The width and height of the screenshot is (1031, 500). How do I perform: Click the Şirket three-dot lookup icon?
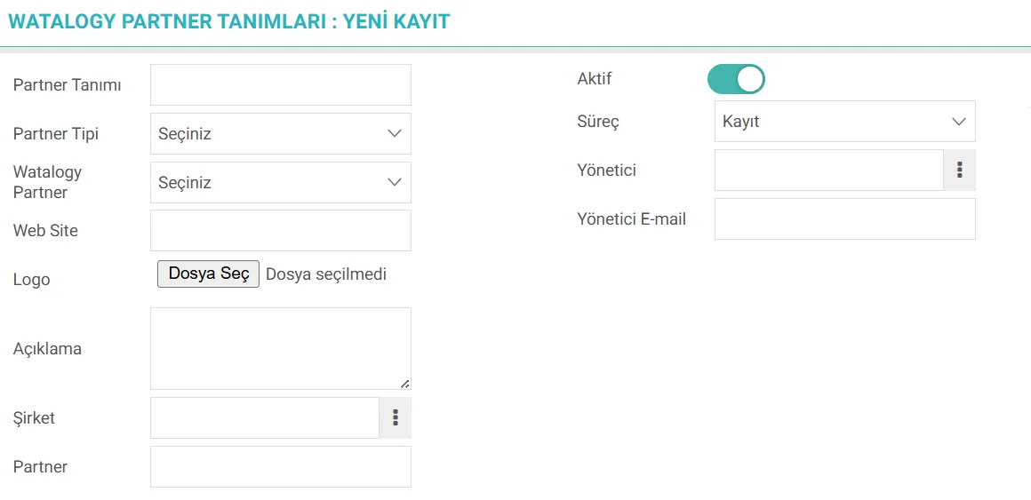click(396, 418)
